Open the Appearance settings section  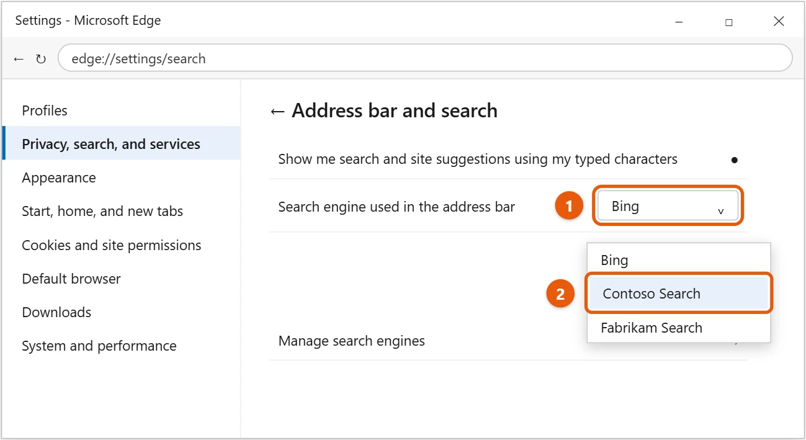[122, 177]
